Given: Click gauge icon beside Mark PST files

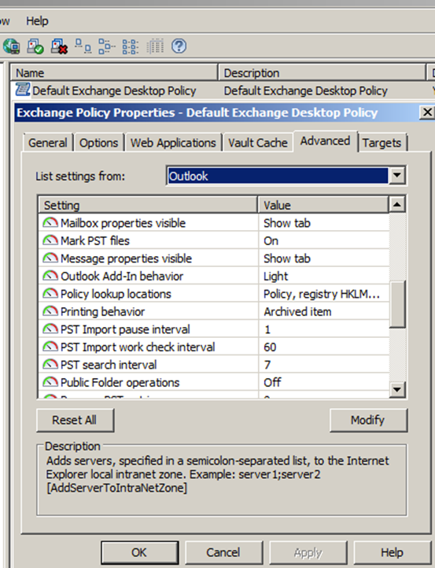Looking at the screenshot, I should 50,240.
